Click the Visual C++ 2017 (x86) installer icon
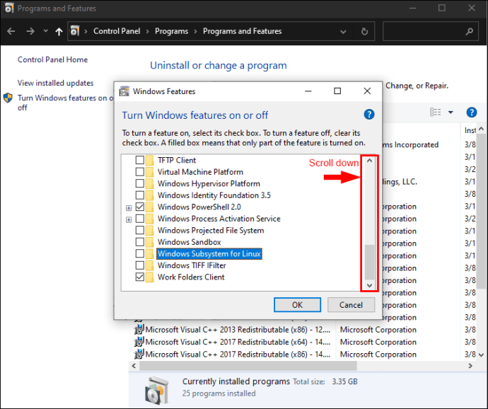 [x=139, y=354]
